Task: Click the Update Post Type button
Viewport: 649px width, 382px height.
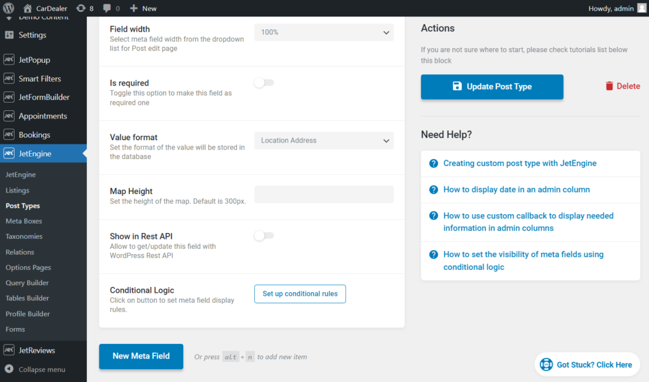Action: tap(492, 87)
